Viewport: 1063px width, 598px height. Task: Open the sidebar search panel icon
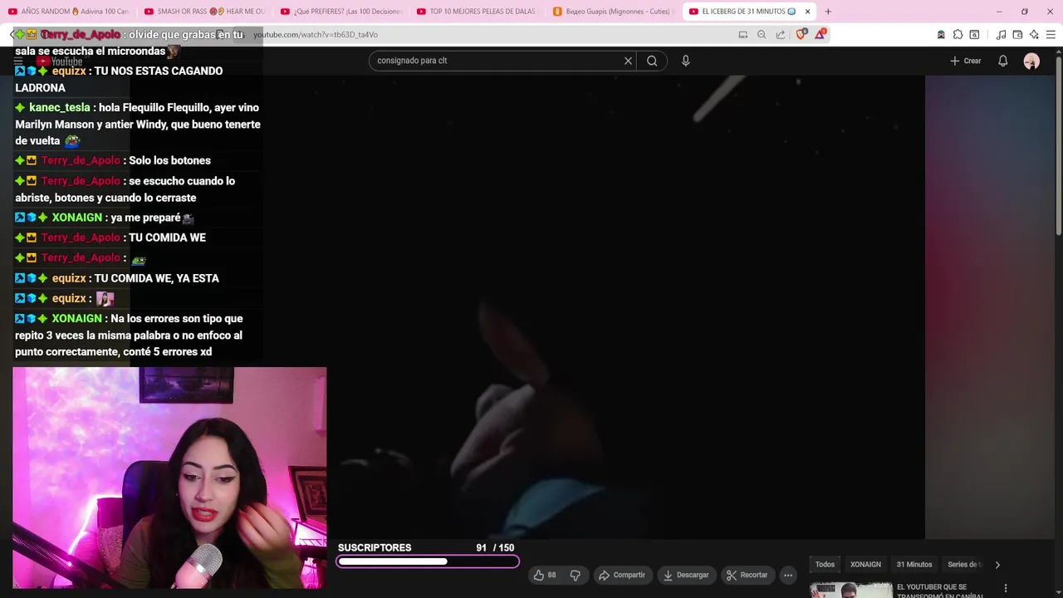coord(974,34)
